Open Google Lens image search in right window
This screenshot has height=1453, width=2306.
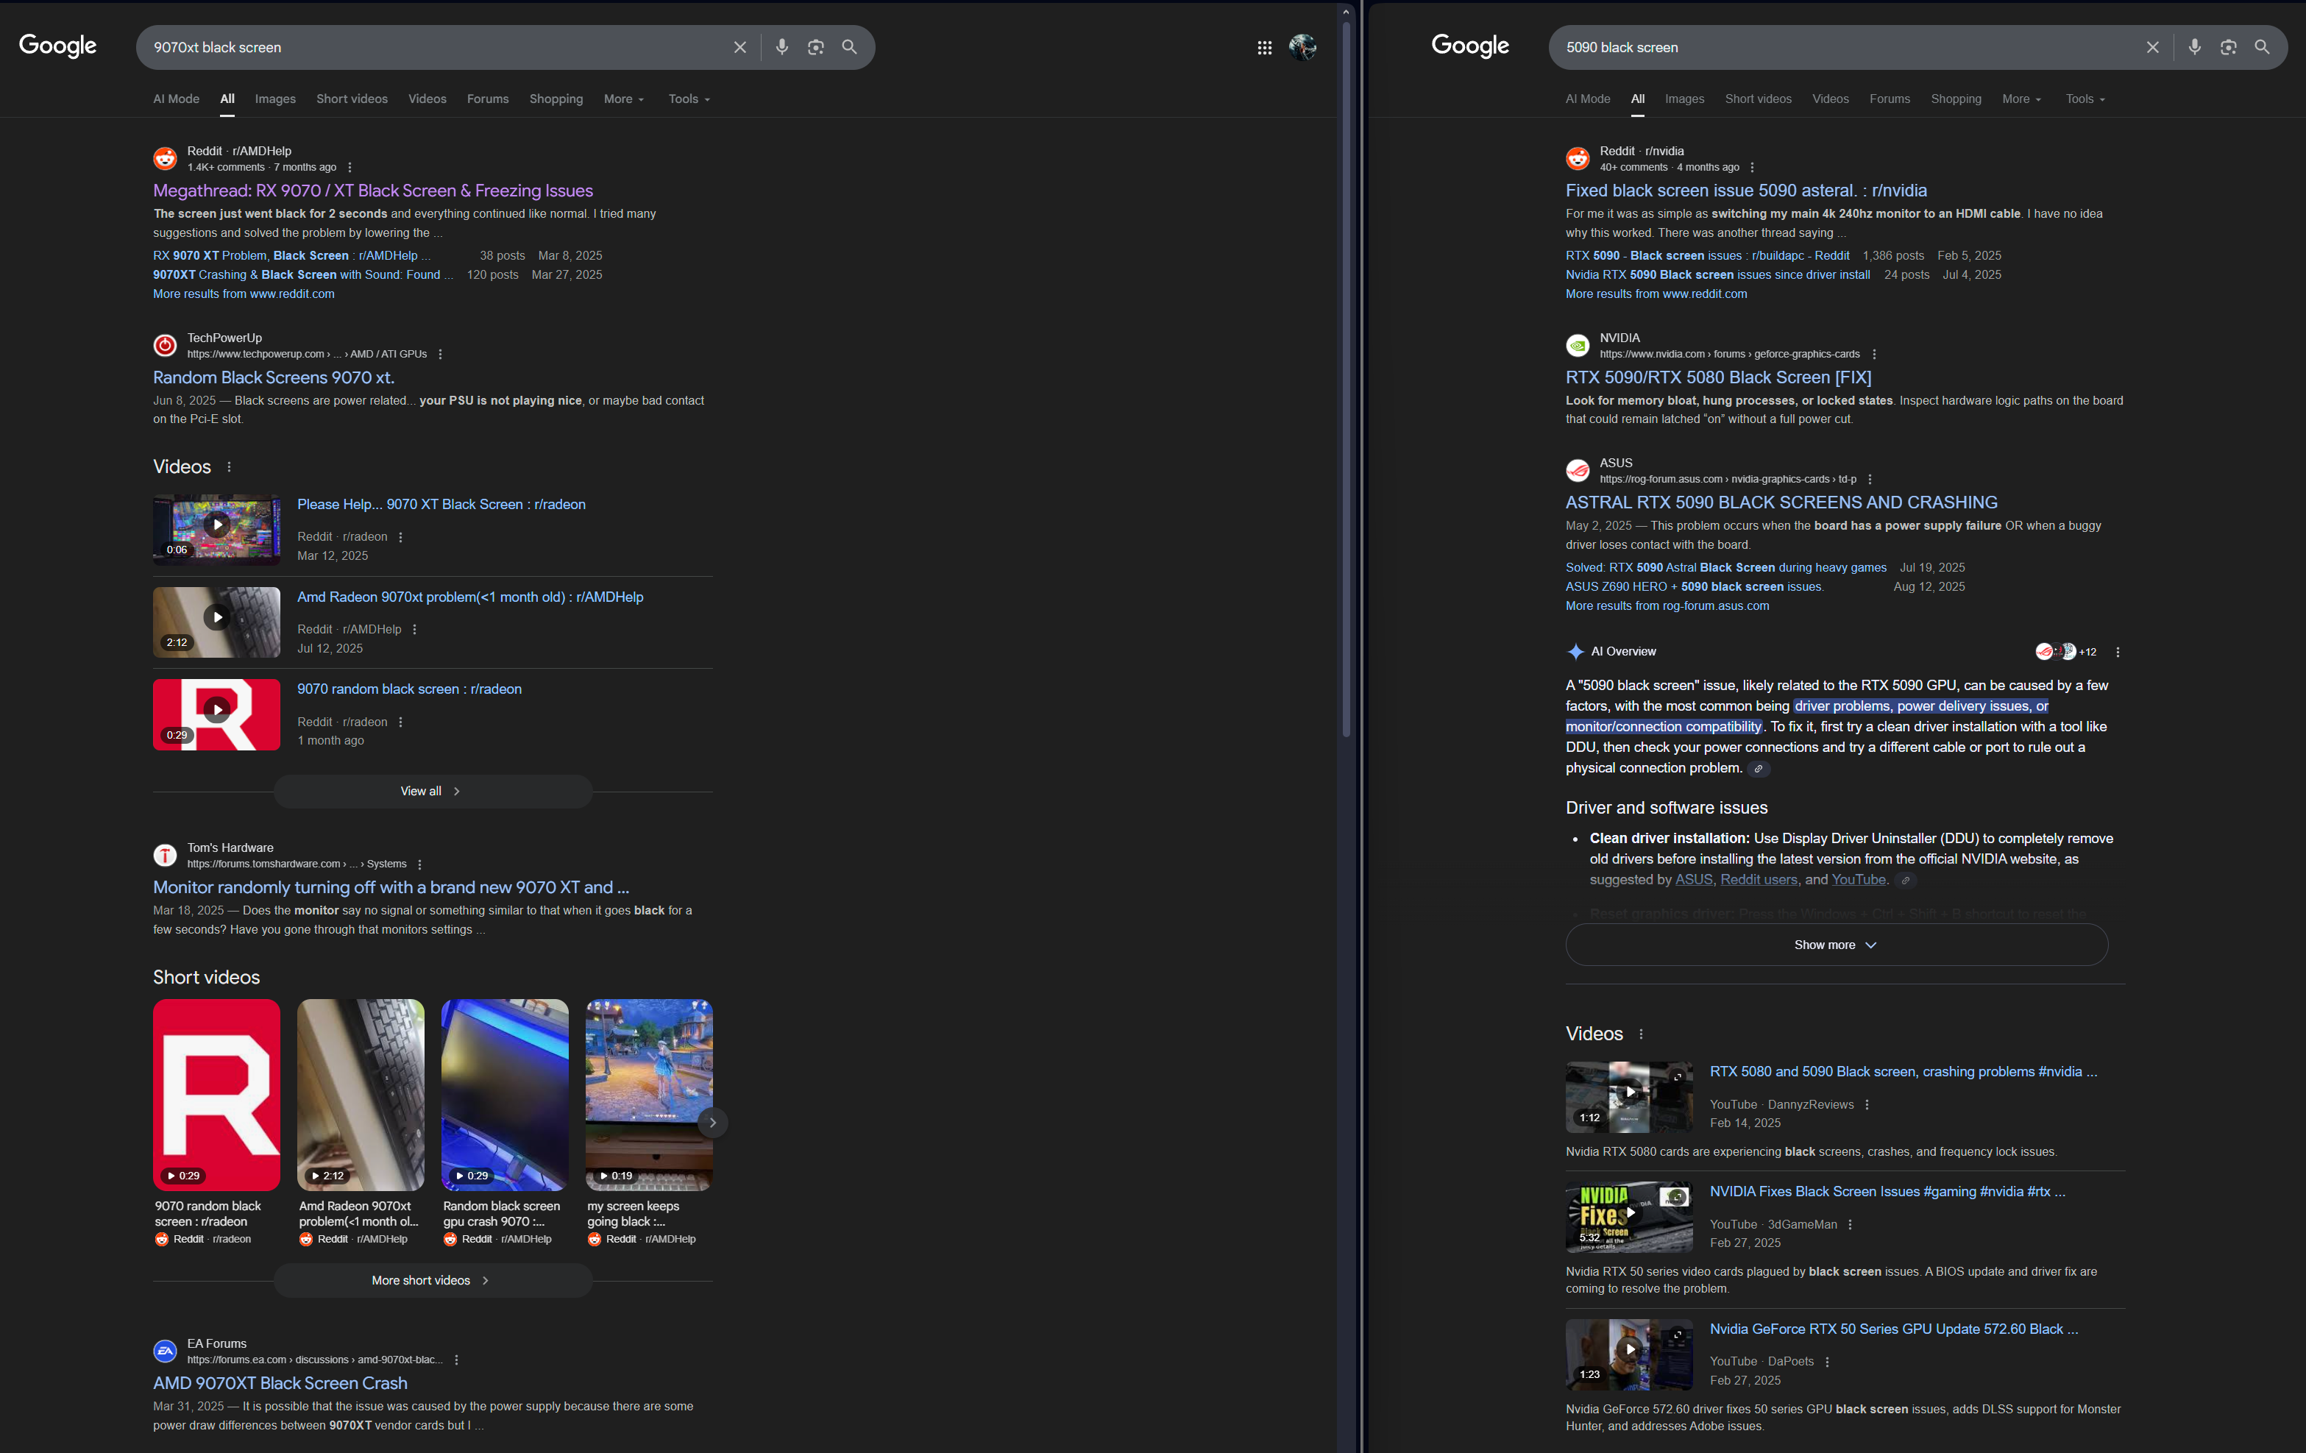coord(2227,47)
